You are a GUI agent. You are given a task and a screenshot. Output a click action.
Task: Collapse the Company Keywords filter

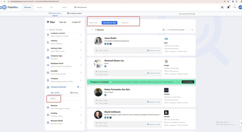(81, 87)
